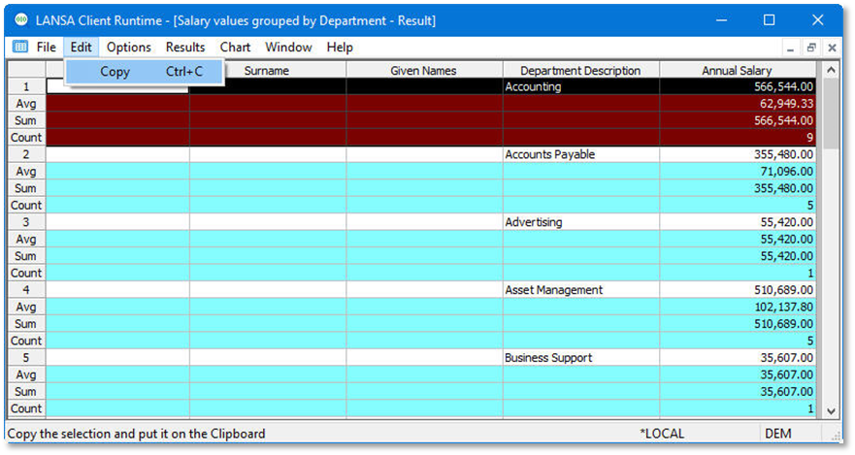The height and width of the screenshot is (455, 855).
Task: Click the Given Names column header
Action: click(424, 70)
